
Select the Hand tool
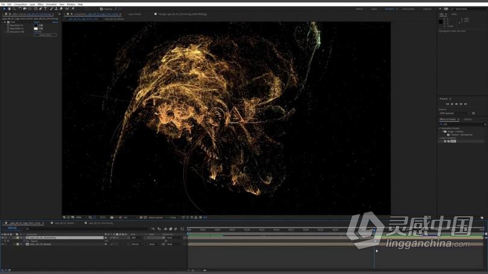[x=9, y=9]
